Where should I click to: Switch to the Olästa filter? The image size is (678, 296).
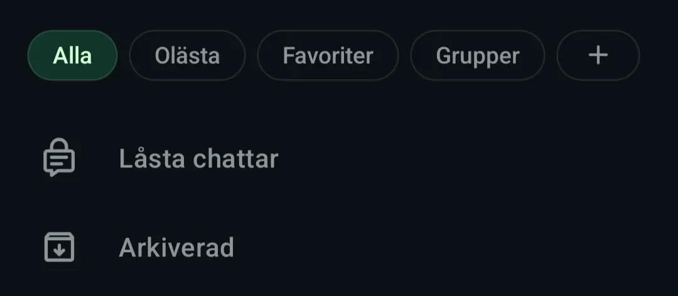187,55
